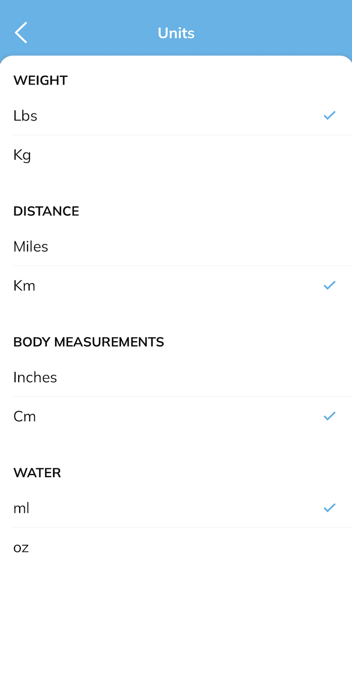Click the Units page title
Viewport: 352px width, 696px height.
pyautogui.click(x=176, y=33)
